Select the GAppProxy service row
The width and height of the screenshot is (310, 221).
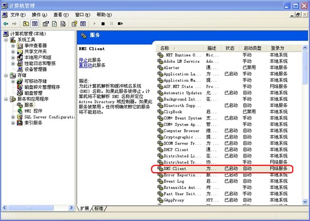(222, 200)
